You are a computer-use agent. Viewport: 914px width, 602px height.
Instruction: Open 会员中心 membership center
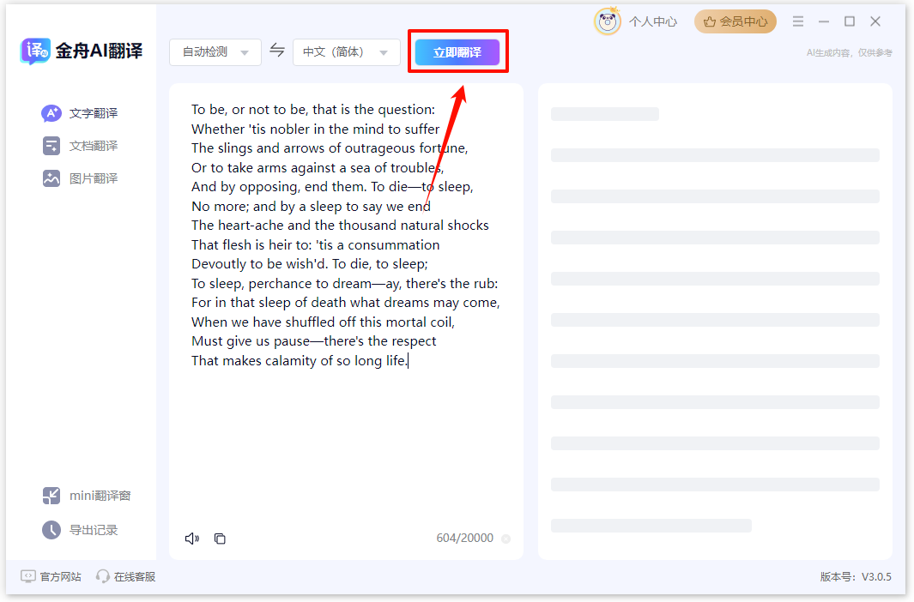(735, 21)
